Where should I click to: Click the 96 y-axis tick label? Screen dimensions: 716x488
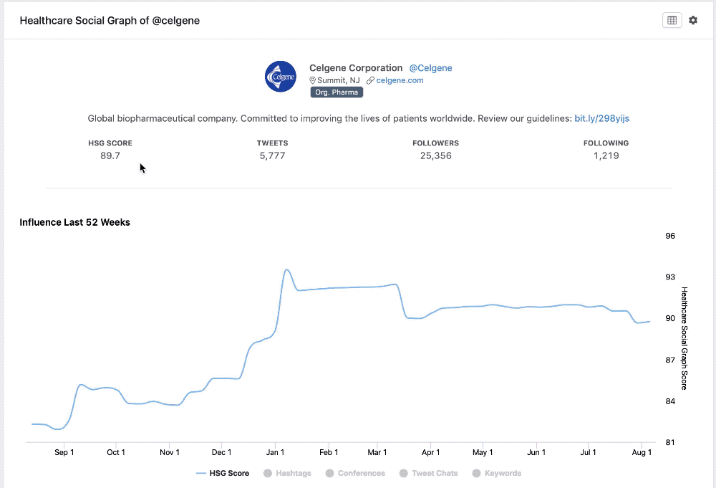(x=670, y=236)
